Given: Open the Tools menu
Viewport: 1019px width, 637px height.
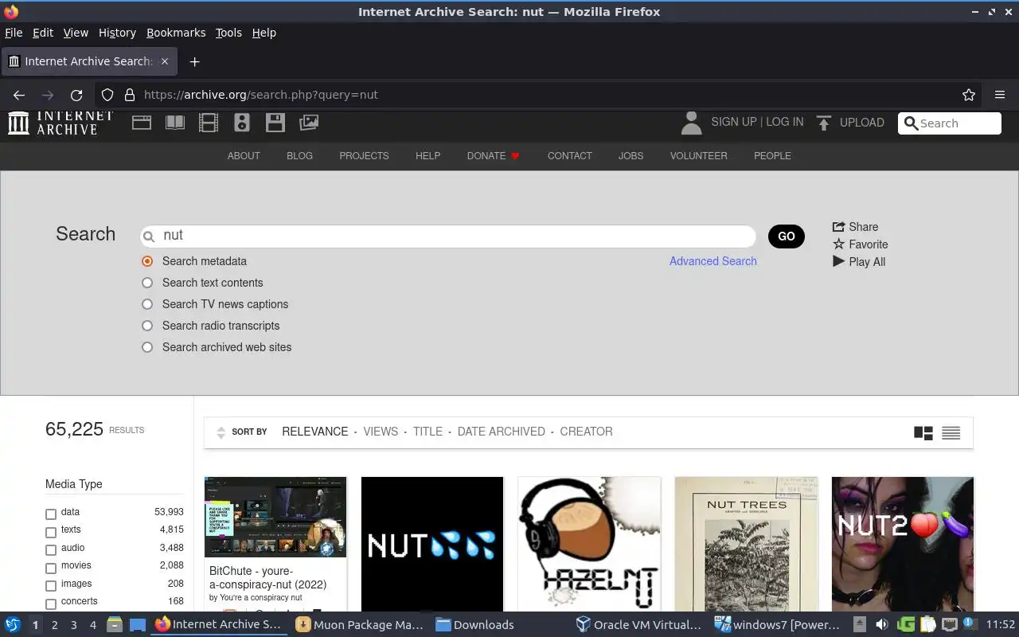Looking at the screenshot, I should click(228, 33).
